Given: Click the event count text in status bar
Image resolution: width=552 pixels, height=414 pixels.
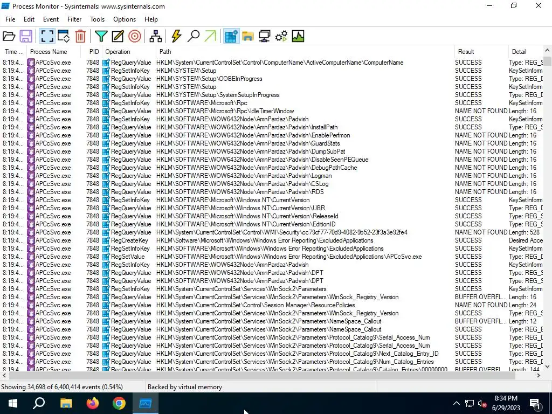Looking at the screenshot, I should point(62,387).
